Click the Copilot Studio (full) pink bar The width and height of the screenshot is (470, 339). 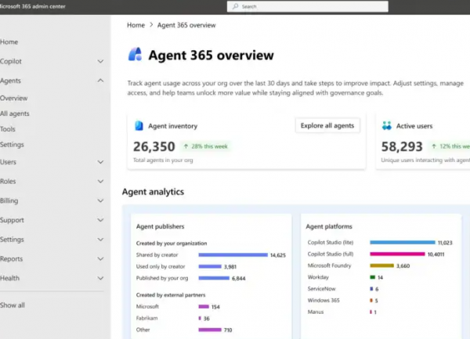point(397,254)
